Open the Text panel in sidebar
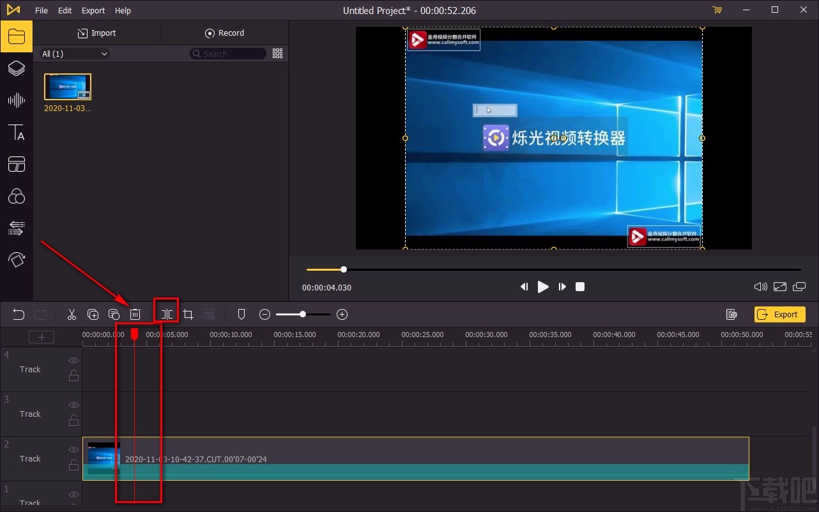Image resolution: width=819 pixels, height=512 pixels. coord(16,133)
